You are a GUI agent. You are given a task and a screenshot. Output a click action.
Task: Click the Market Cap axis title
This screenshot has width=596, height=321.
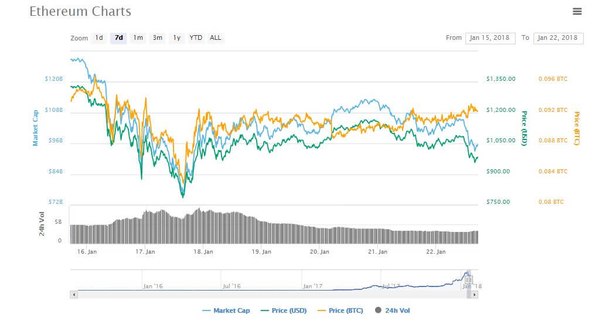pos(35,128)
